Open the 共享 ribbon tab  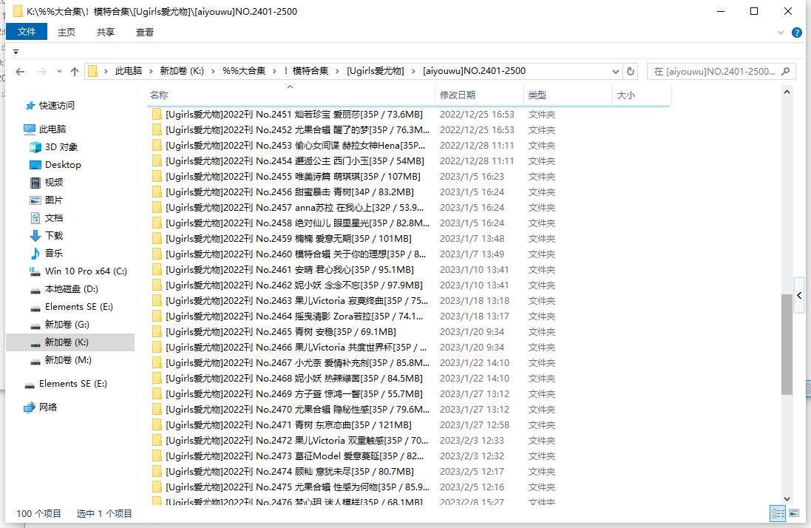[x=106, y=32]
